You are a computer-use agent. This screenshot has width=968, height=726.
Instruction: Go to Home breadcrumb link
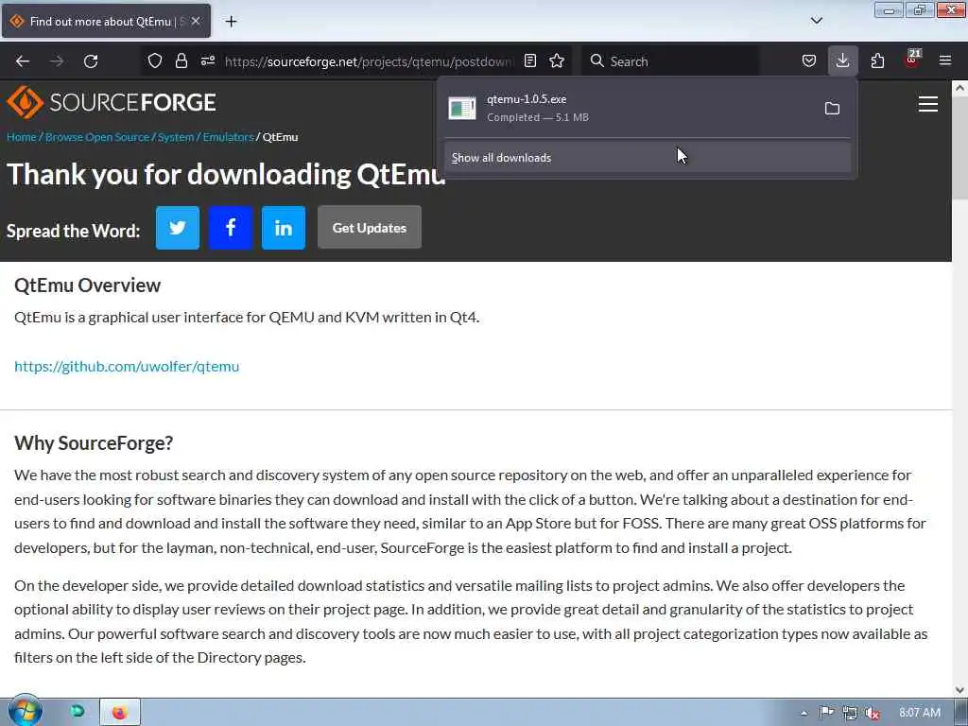pyautogui.click(x=22, y=137)
